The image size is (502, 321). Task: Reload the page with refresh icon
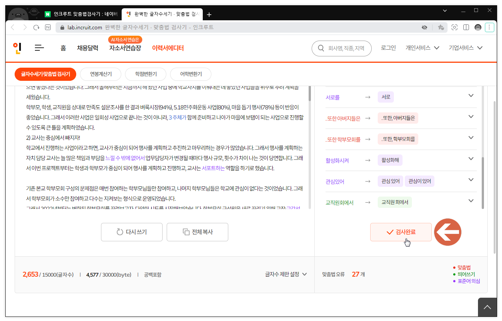[36, 27]
